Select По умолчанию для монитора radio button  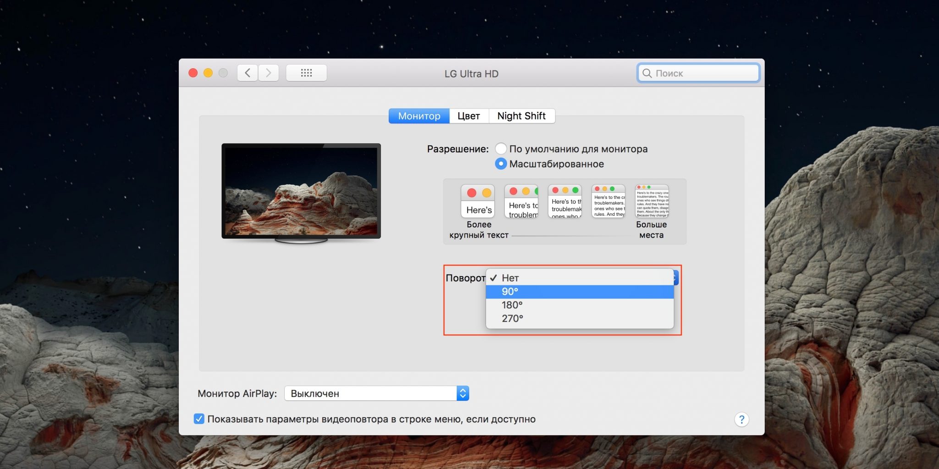pyautogui.click(x=501, y=149)
